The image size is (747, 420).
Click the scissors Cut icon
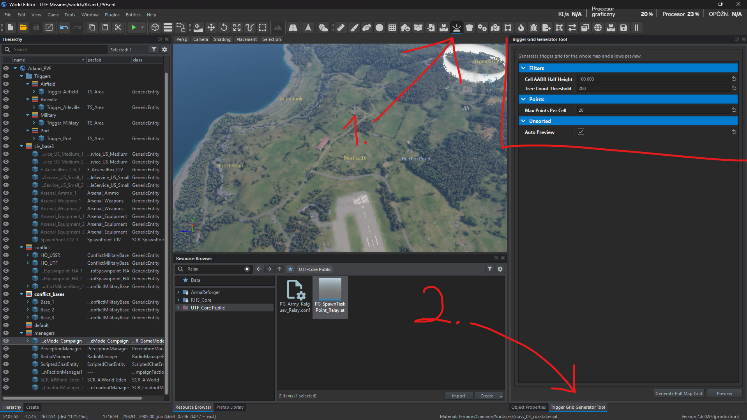(118, 27)
